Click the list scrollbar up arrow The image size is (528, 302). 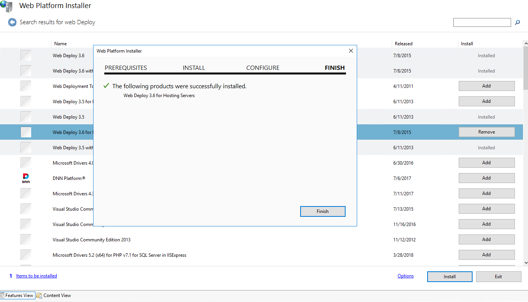coord(526,44)
